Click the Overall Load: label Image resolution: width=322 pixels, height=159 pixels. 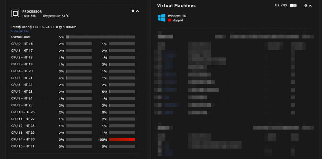click(x=21, y=37)
